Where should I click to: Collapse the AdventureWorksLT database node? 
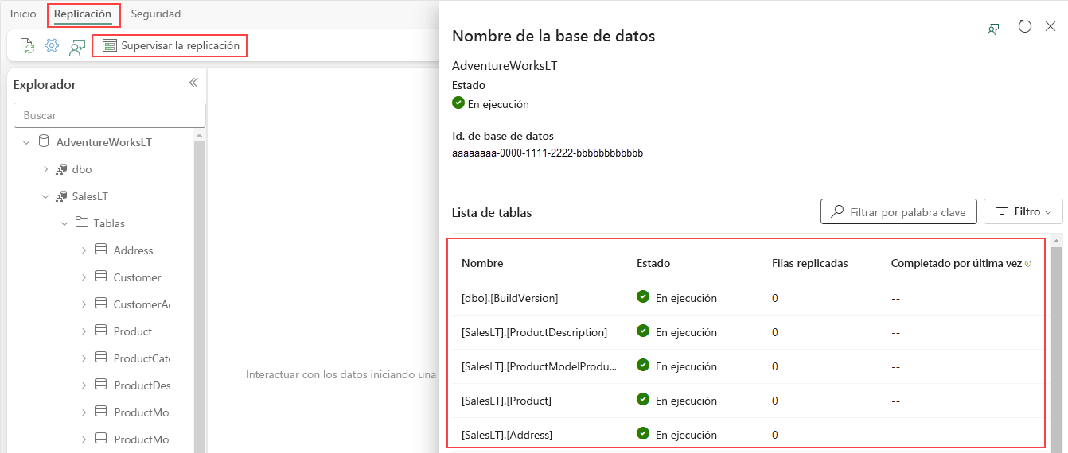(26, 143)
